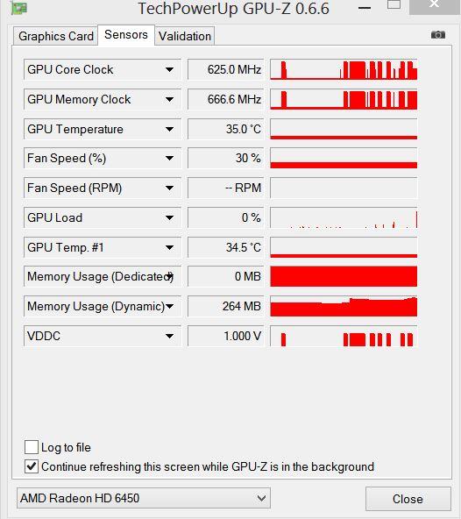The image size is (461, 519).
Task: Open the VDDC sensor dropdown
Action: pyautogui.click(x=169, y=336)
